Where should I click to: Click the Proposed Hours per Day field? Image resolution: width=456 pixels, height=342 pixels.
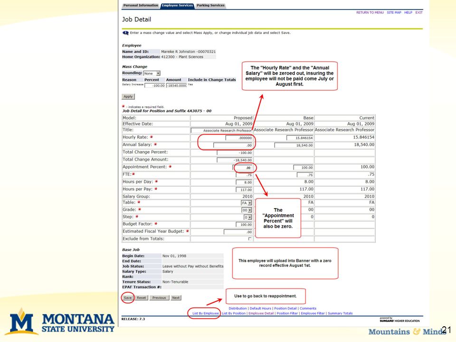pos(244,182)
